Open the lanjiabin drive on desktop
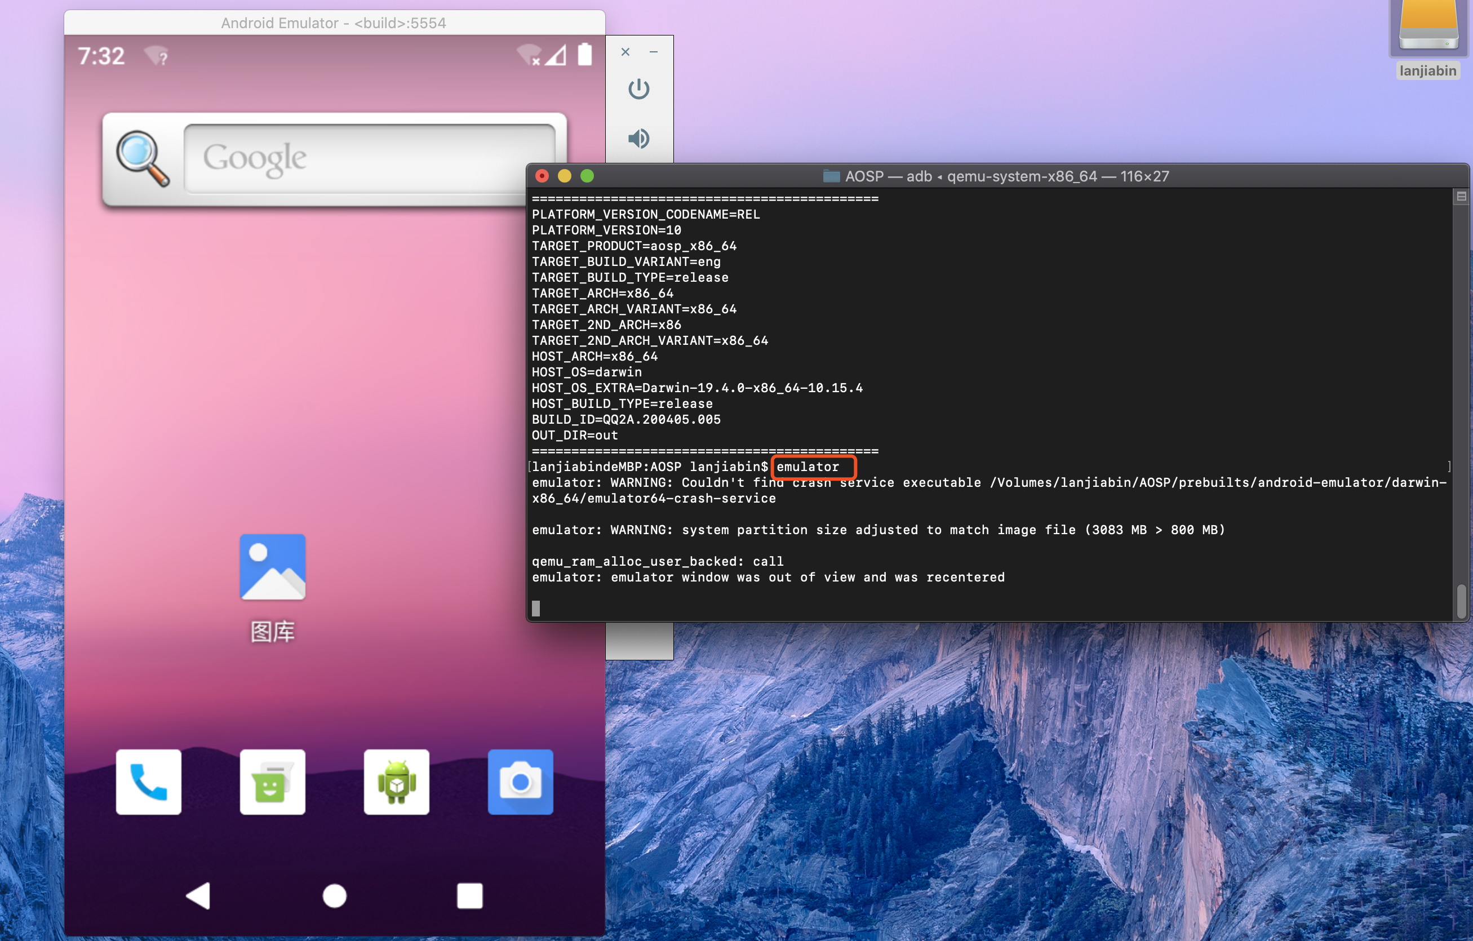This screenshot has width=1473, height=941. coord(1428,28)
